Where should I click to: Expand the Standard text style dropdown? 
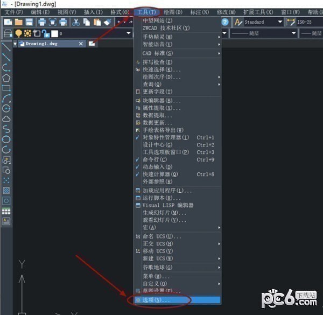280,22
